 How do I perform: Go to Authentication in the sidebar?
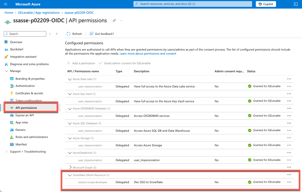click(25, 86)
